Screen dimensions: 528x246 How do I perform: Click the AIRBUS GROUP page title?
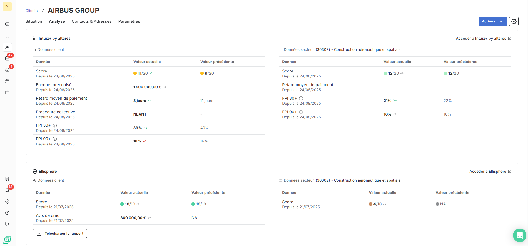point(74,10)
